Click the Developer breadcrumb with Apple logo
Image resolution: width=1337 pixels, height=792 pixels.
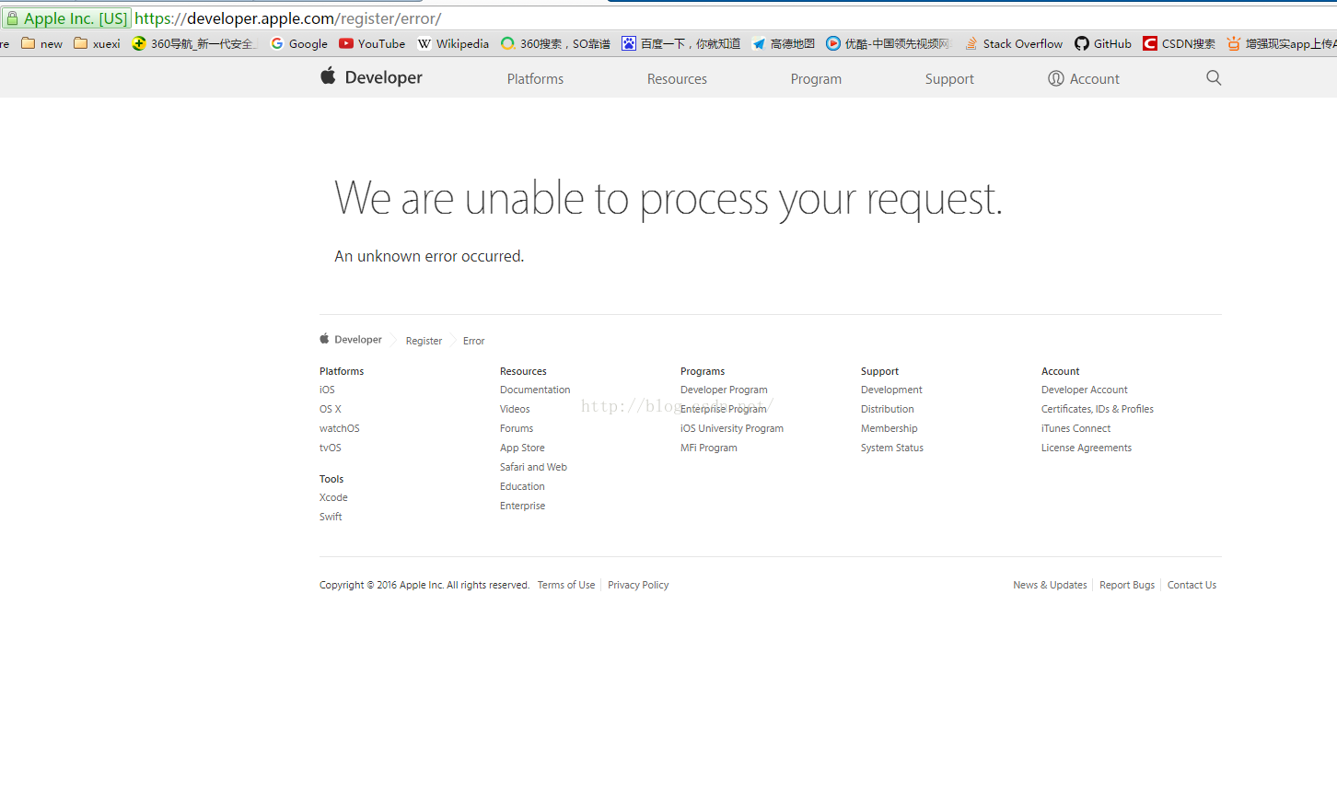point(351,339)
